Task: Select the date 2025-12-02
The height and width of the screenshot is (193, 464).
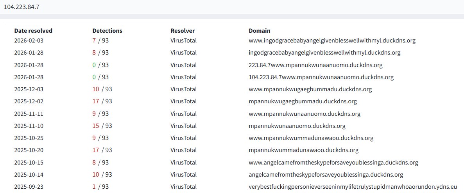Action: 29,101
